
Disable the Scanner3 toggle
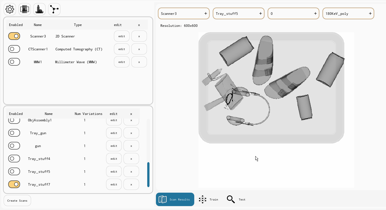[14, 36]
